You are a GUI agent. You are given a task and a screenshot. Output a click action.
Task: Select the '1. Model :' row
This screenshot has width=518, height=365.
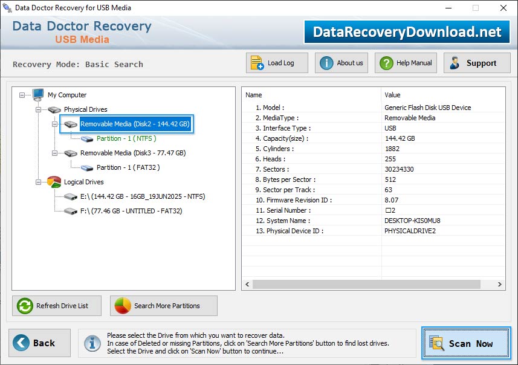coord(374,108)
